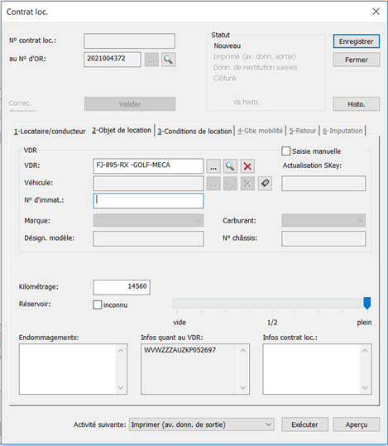Search for a VDR with the magnifier icon
The height and width of the screenshot is (446, 388).
pos(230,166)
